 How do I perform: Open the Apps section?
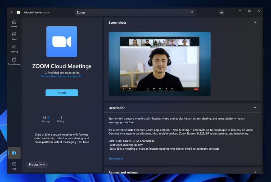click(14, 36)
